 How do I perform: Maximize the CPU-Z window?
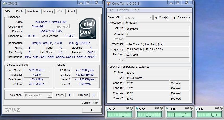(x=88, y=3)
